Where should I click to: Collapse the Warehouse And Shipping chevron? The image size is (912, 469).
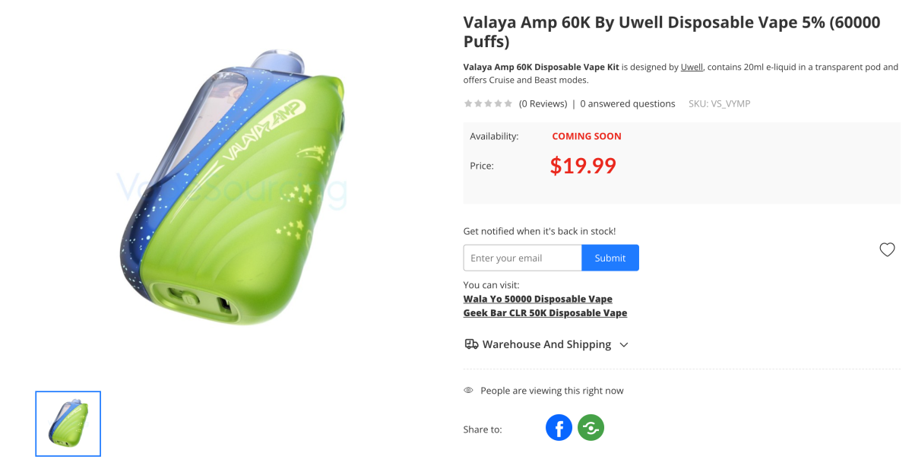pyautogui.click(x=624, y=344)
